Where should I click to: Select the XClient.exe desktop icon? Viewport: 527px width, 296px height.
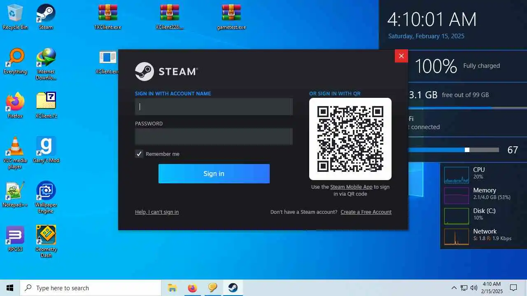coord(107,61)
